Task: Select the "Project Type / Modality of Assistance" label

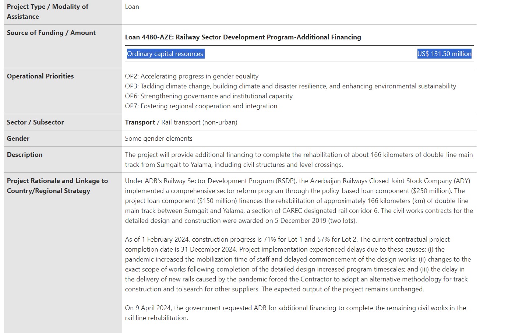Action: (47, 11)
